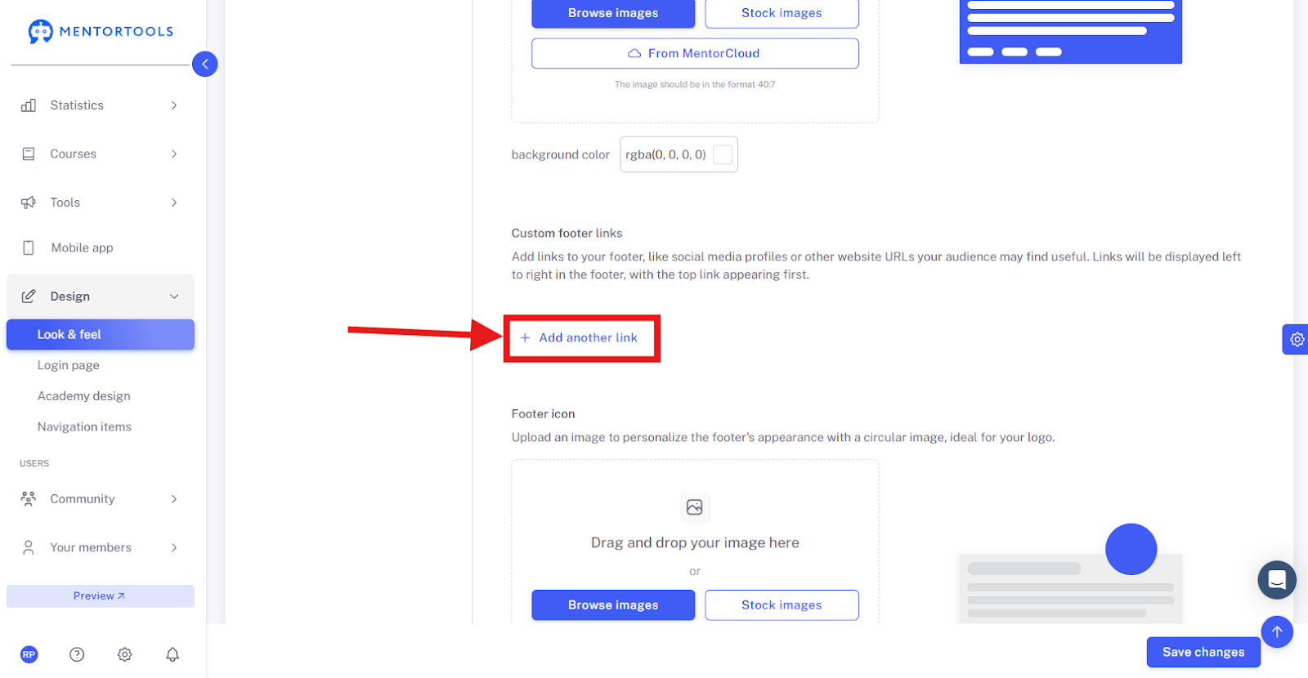1308x678 pixels.
Task: Click the RP user avatar
Action: tap(29, 654)
